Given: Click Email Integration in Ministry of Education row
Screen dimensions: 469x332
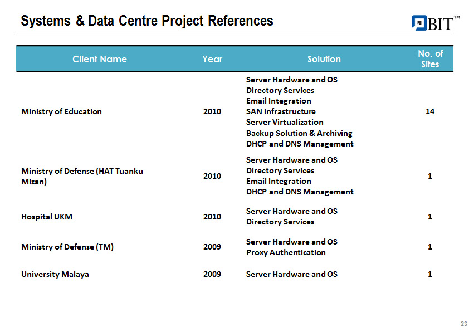Looking at the screenshot, I should (x=279, y=101).
